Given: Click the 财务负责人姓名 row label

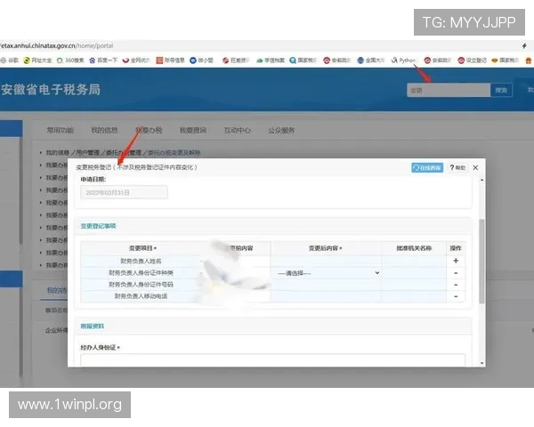Looking at the screenshot, I should click(141, 261).
